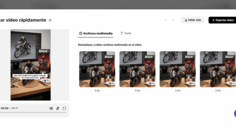The width and height of the screenshot is (236, 131).
Task: Click the redo arrow icon
Action: pyautogui.click(x=173, y=20)
